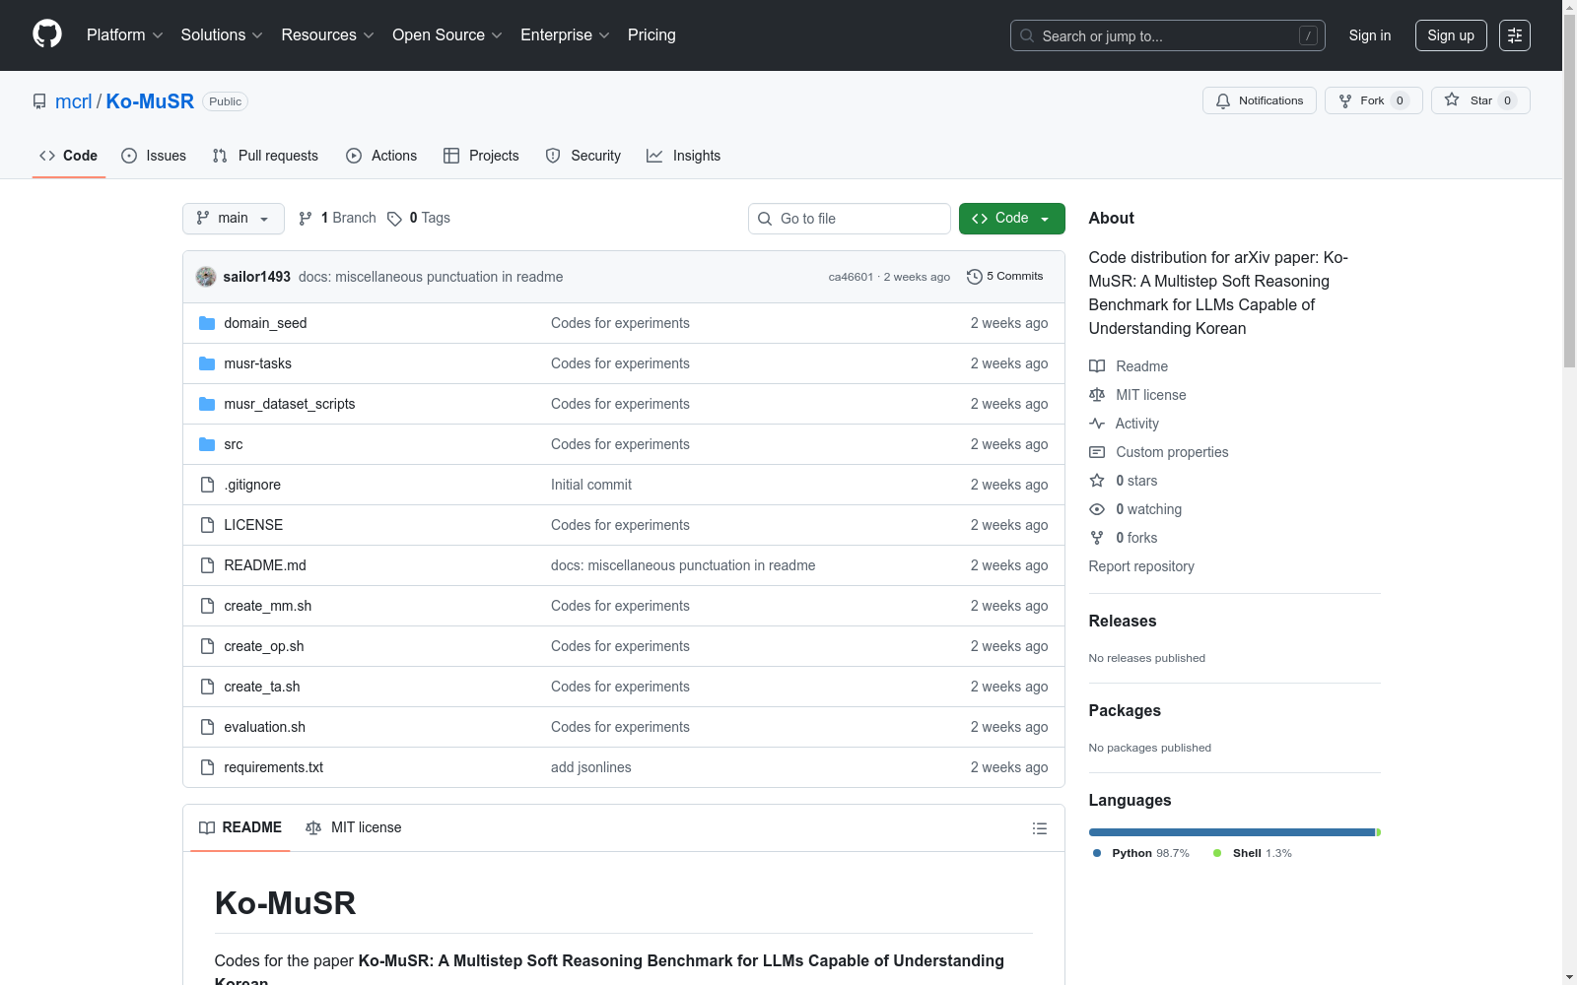Focus the Search or jump to field

pyautogui.click(x=1168, y=35)
